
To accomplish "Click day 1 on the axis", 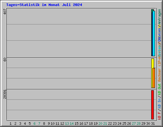I will pos(11,124).
